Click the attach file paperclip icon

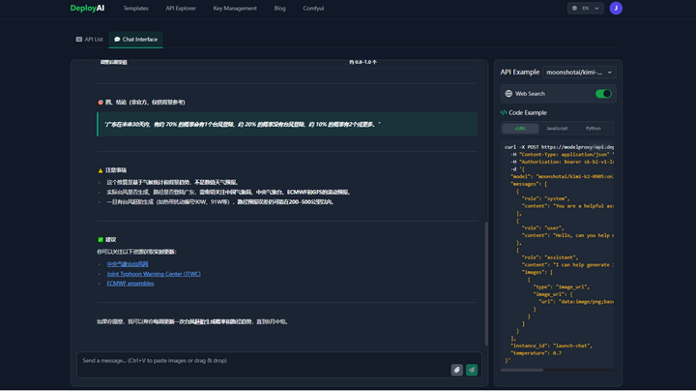[456, 370]
